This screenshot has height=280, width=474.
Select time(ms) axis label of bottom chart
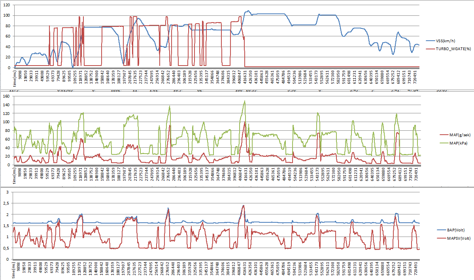[15, 270]
